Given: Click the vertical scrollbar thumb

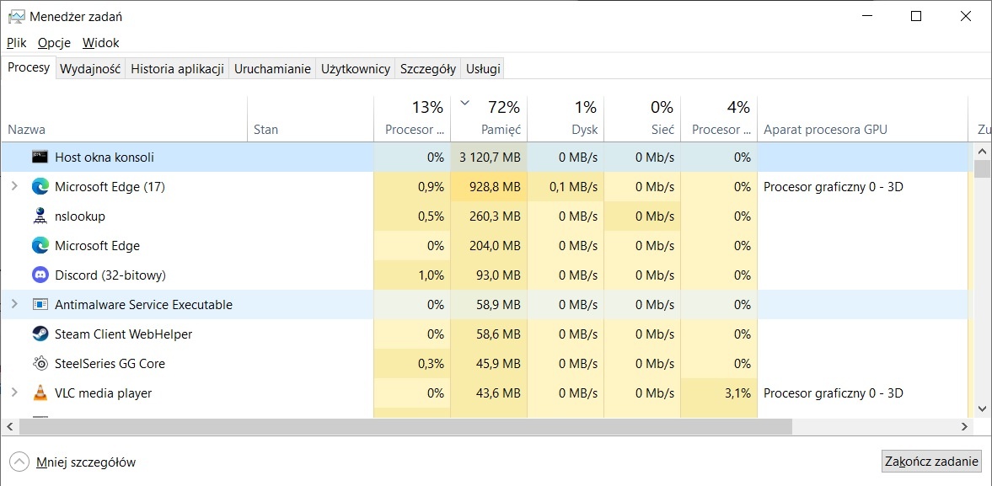Looking at the screenshot, I should coord(982,168).
